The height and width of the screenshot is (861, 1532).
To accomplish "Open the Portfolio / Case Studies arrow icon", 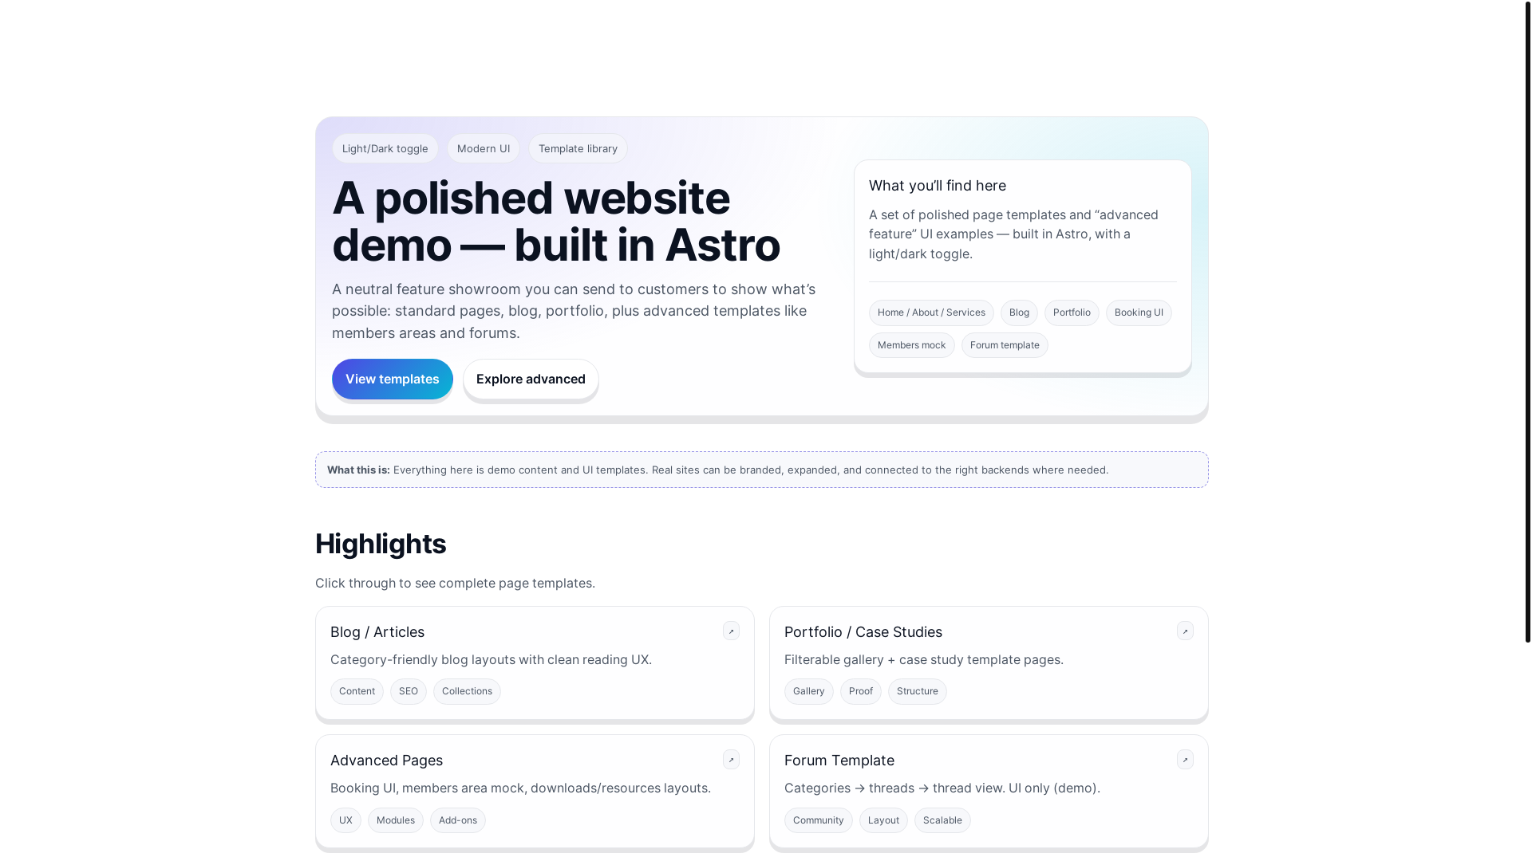I will coord(1185,631).
